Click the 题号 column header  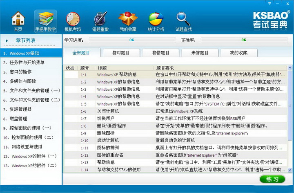[87, 68]
